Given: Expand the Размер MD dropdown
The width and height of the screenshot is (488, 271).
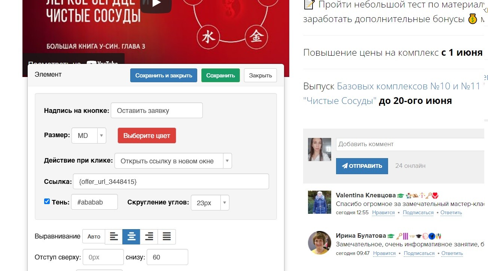Looking at the screenshot, I should tap(89, 136).
